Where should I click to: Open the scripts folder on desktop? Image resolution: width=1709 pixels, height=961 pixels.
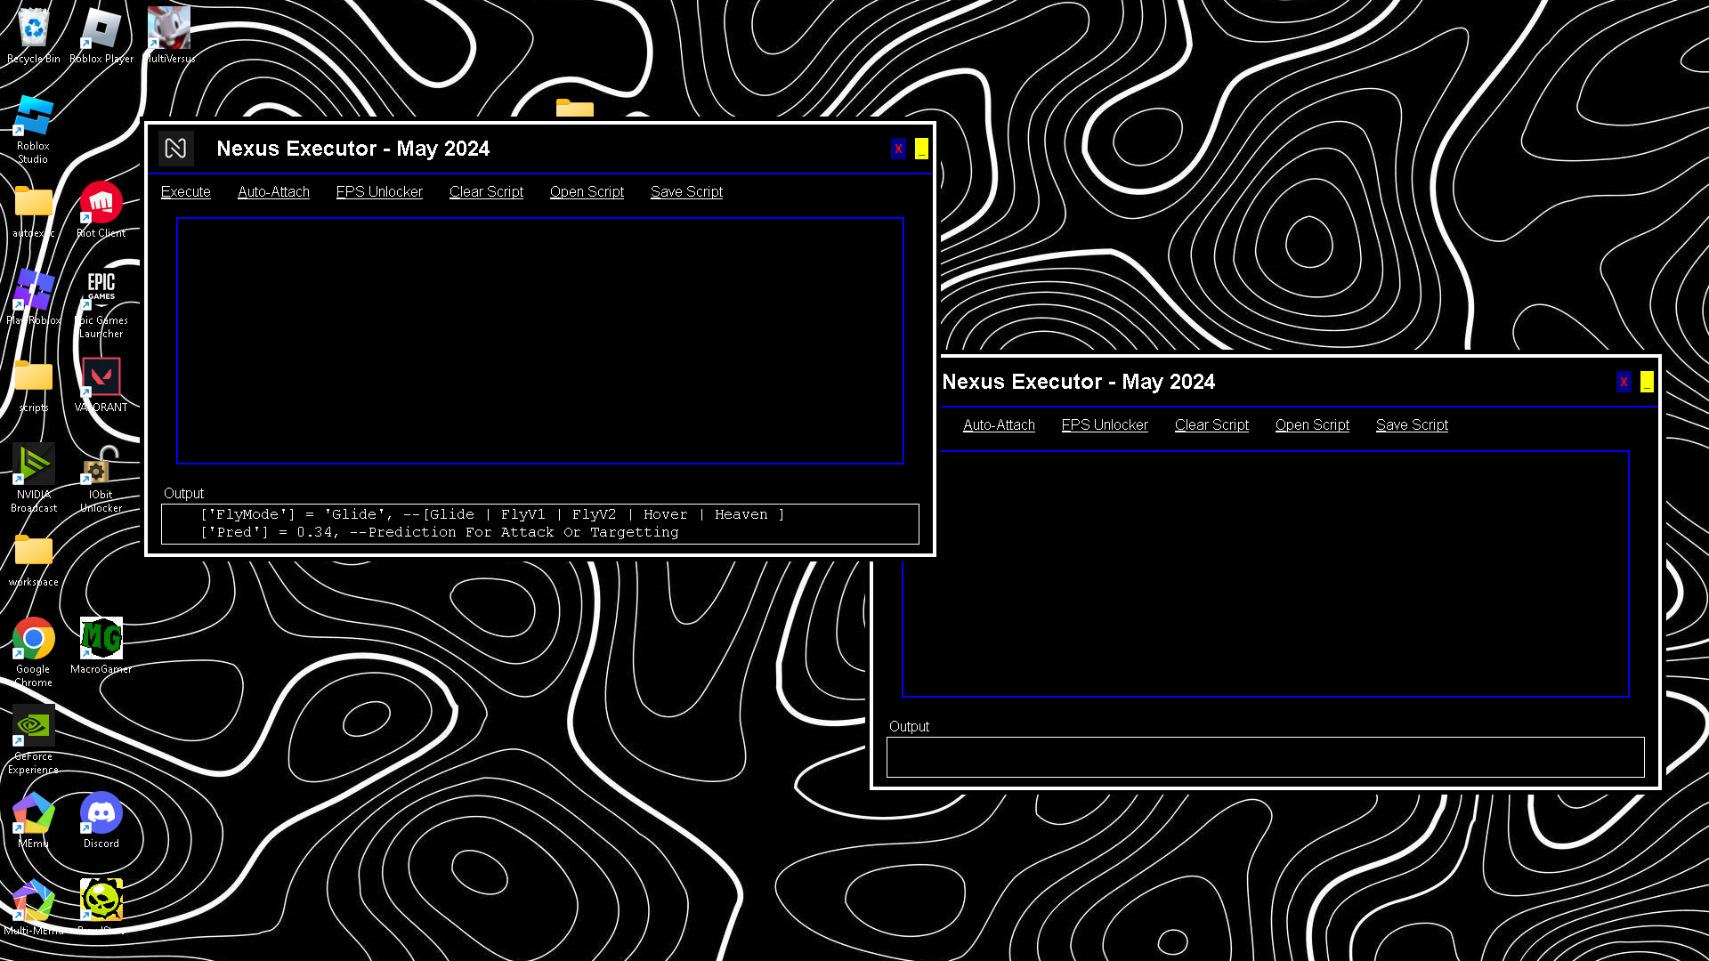(x=34, y=377)
